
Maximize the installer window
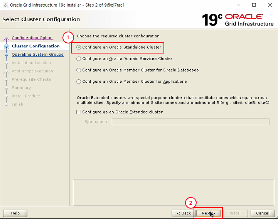coord(254,5)
